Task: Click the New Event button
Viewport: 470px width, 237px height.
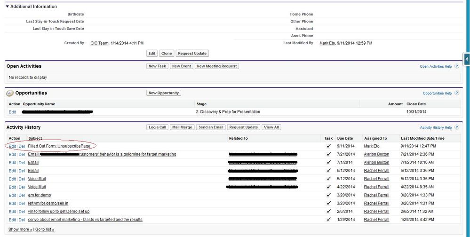Action: click(181, 66)
